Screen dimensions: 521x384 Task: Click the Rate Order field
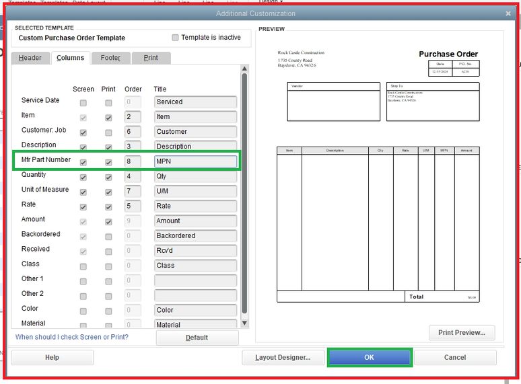click(x=133, y=206)
